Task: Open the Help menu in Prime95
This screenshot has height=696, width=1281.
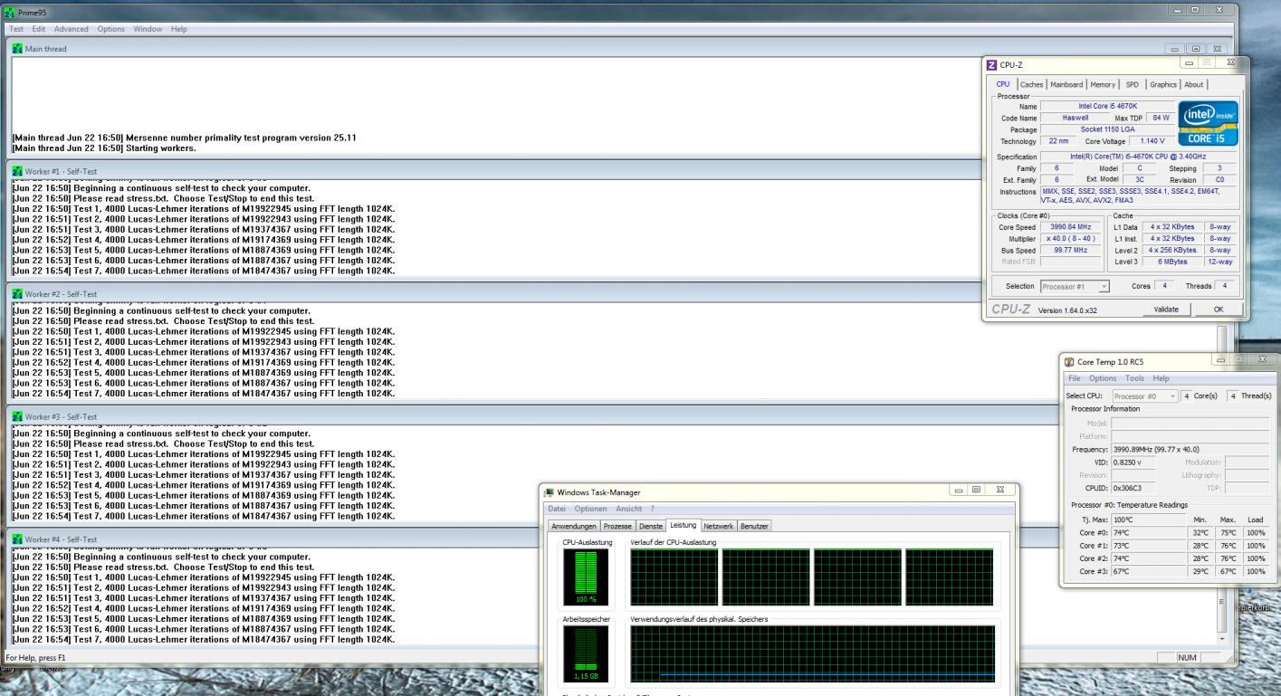Action: (x=178, y=29)
